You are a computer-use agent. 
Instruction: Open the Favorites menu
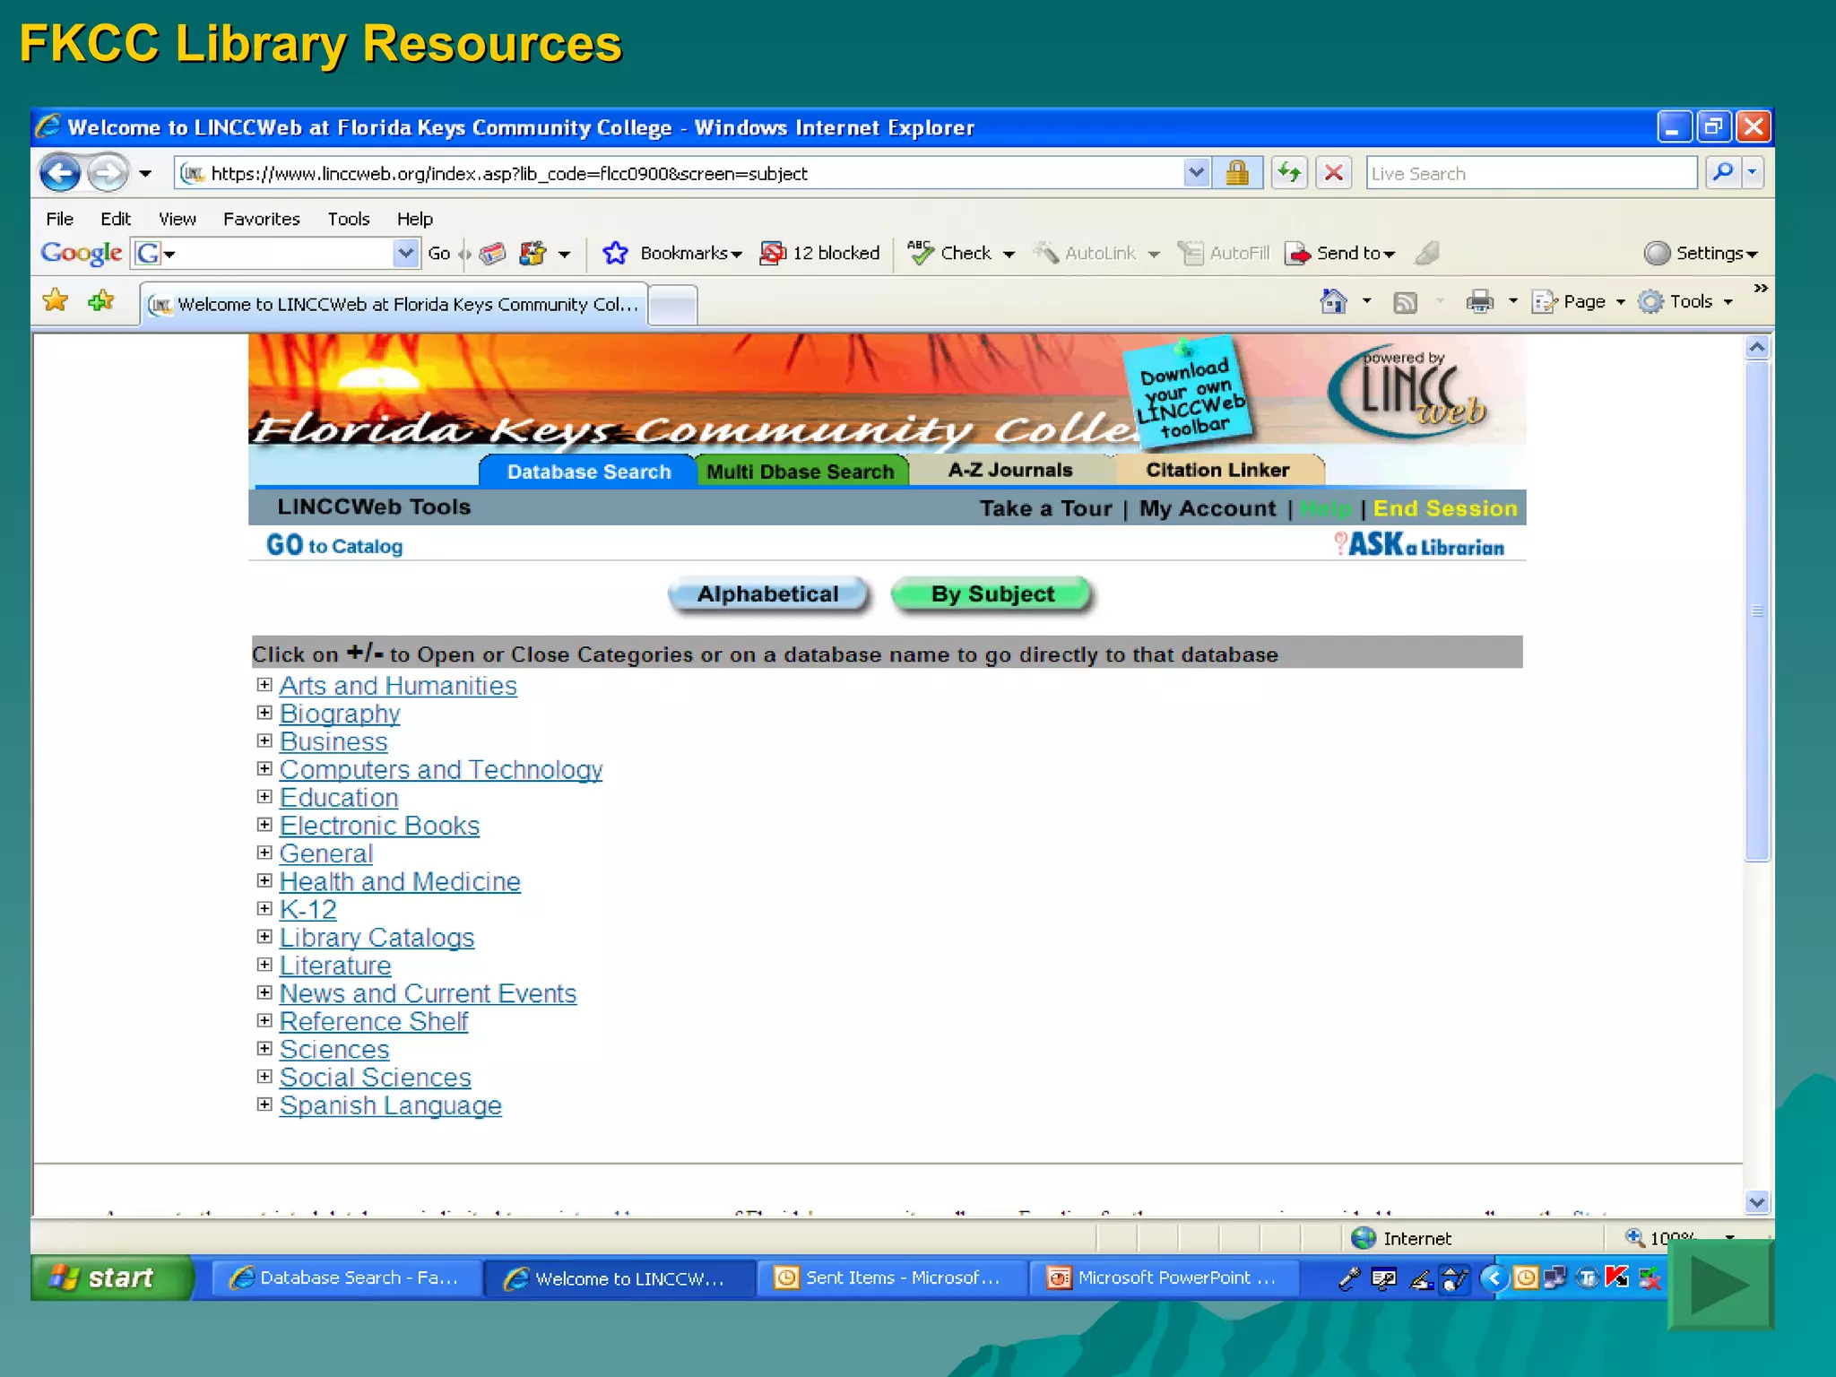[262, 219]
